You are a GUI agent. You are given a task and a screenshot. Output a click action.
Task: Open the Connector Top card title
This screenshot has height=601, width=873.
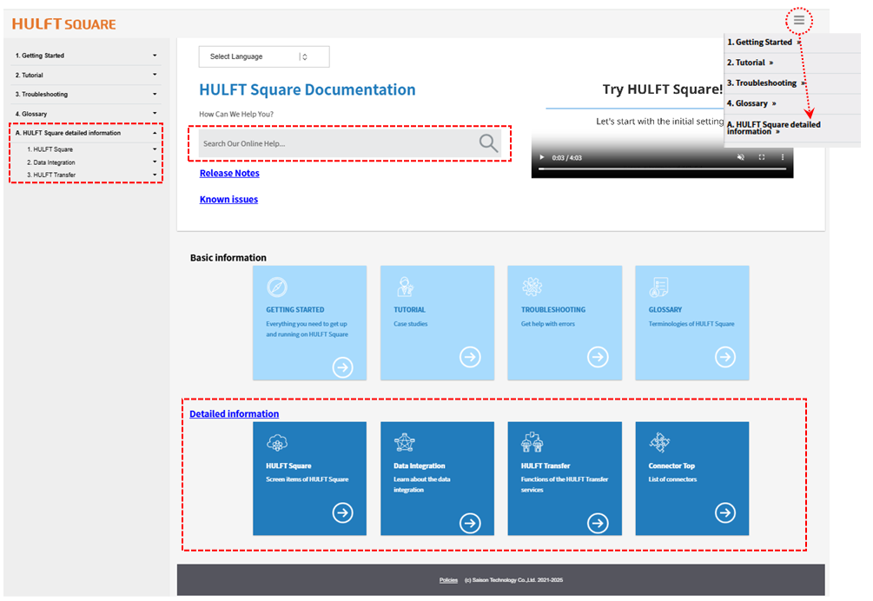671,466
